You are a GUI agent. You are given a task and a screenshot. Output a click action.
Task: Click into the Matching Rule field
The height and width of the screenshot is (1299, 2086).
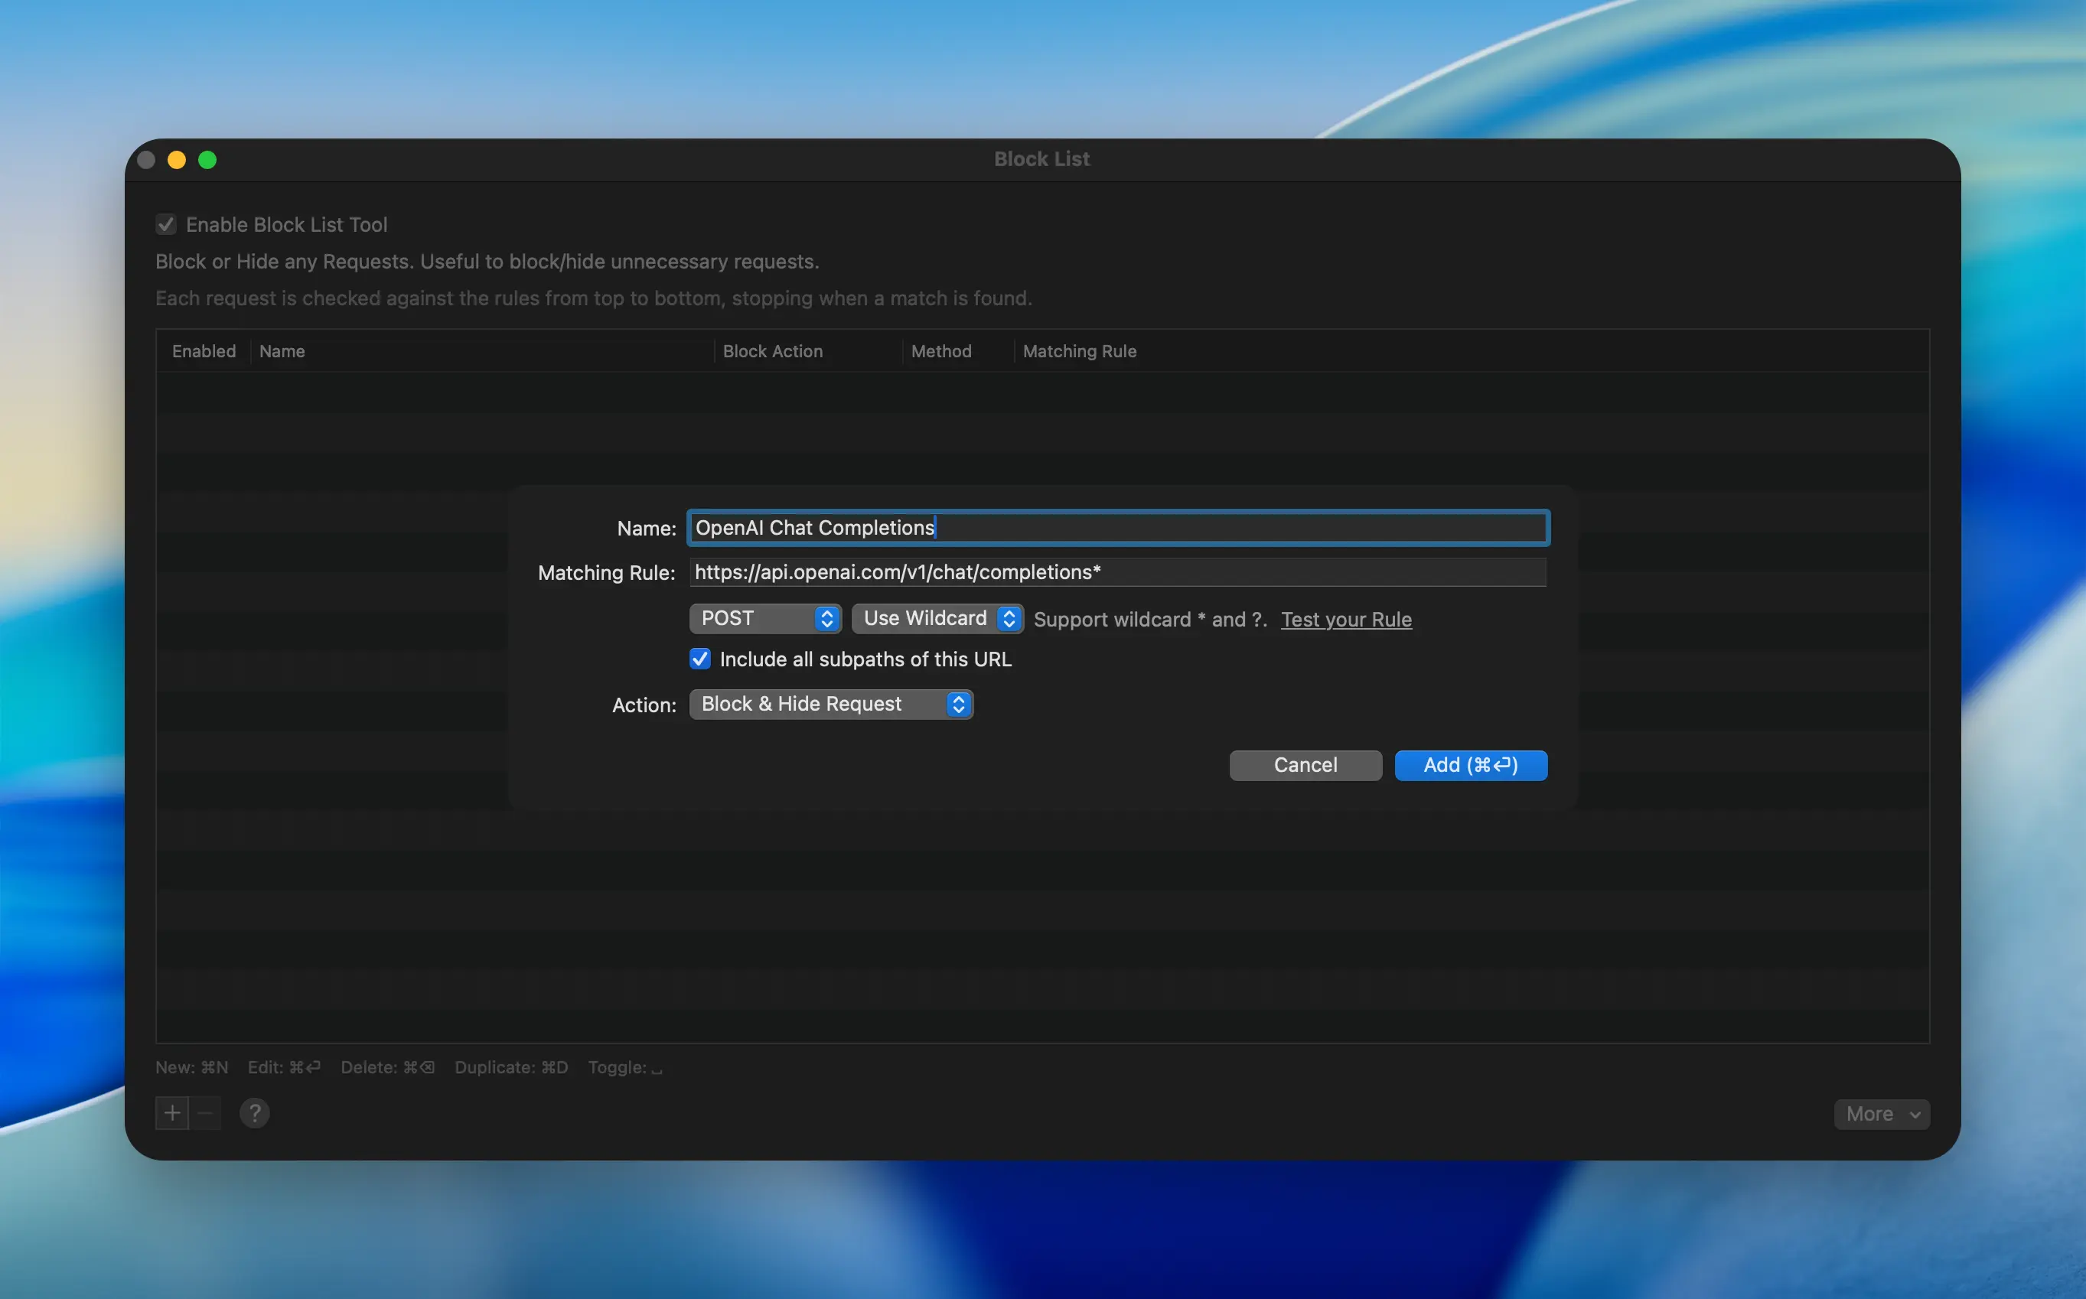point(1118,572)
